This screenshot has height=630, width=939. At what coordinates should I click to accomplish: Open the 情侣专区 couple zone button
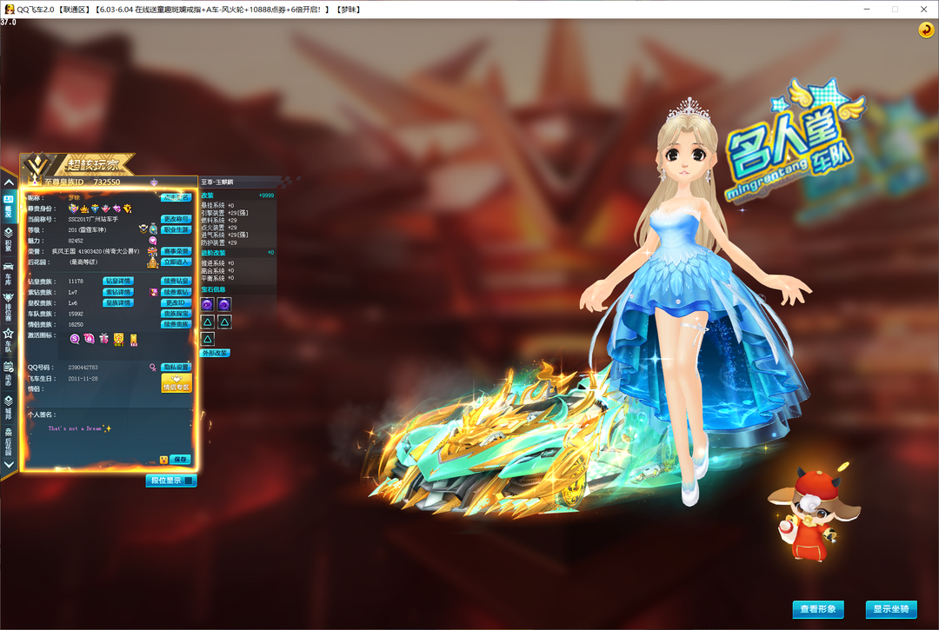tap(176, 383)
